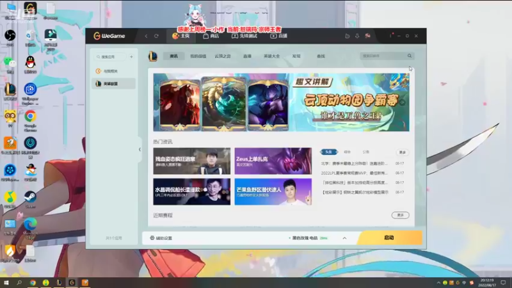
Task: Click 更多 beside the news filters
Action: (403, 152)
